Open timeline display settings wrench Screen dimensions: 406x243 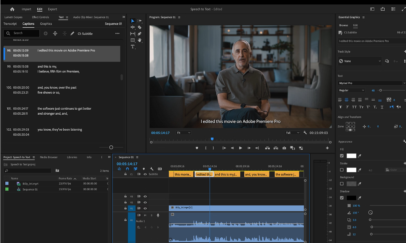[x=152, y=169]
